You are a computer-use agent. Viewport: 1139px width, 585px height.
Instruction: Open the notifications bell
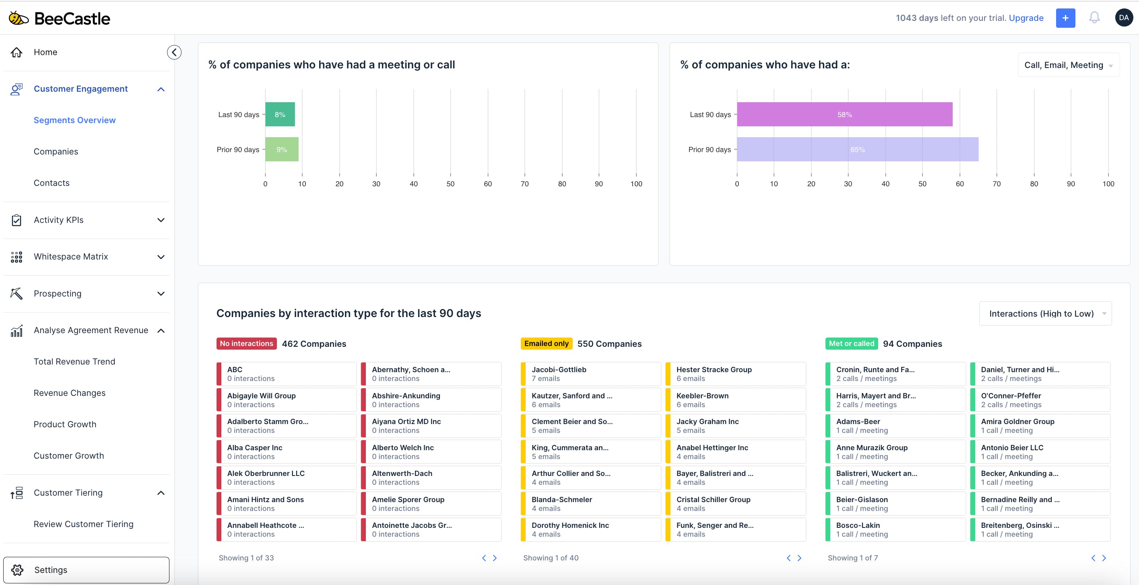coord(1094,18)
